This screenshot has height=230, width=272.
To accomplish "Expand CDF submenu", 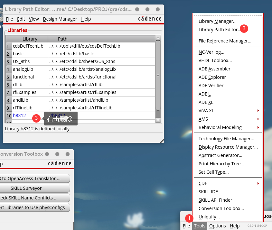I will (x=228, y=183).
